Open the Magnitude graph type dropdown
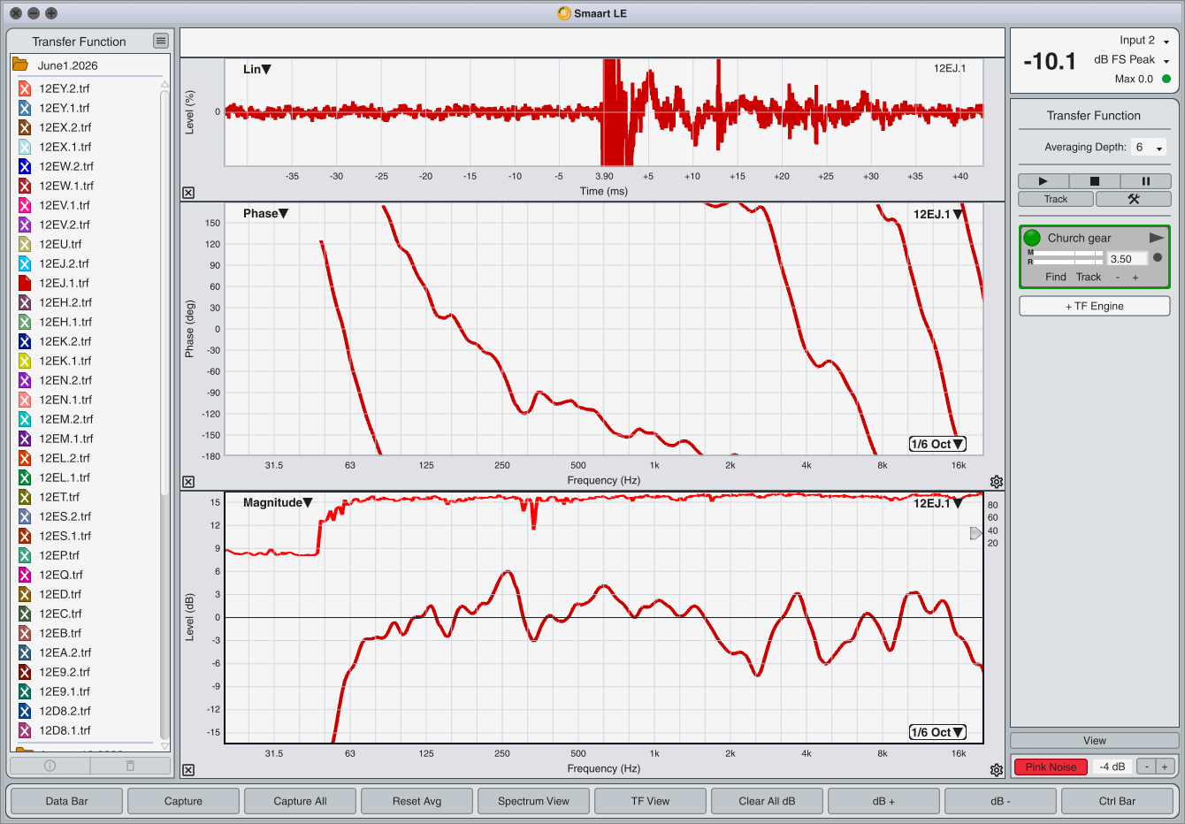The image size is (1185, 824). pos(278,502)
